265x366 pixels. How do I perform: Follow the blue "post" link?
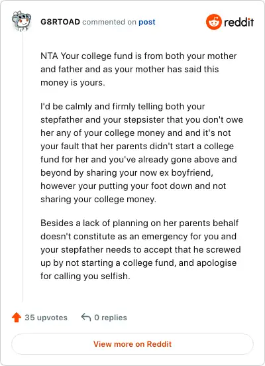[x=147, y=22]
